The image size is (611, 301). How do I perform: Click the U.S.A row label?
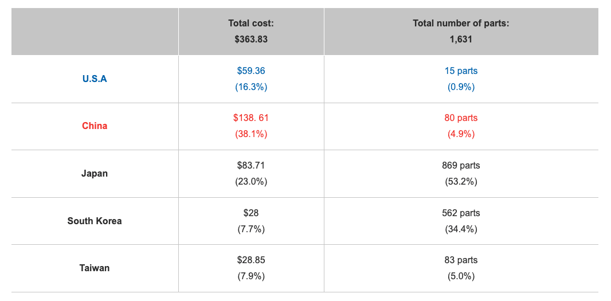point(95,79)
